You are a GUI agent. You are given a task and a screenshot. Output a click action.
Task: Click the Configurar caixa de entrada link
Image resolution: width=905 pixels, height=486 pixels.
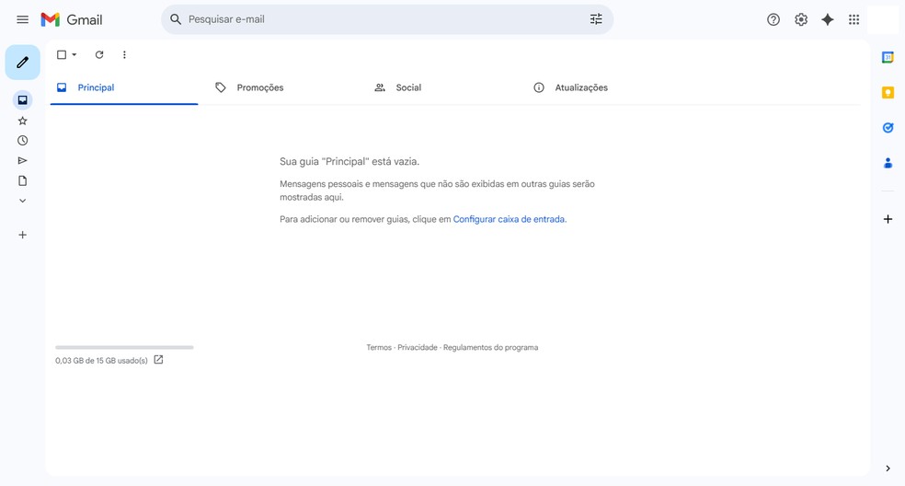tap(510, 219)
